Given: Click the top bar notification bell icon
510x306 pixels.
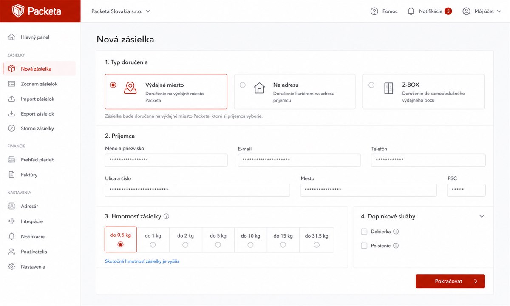Looking at the screenshot, I should tap(411, 11).
